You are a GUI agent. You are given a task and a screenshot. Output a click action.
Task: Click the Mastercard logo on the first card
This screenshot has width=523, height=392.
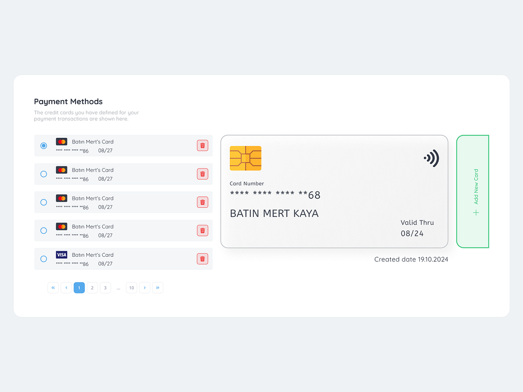point(61,142)
